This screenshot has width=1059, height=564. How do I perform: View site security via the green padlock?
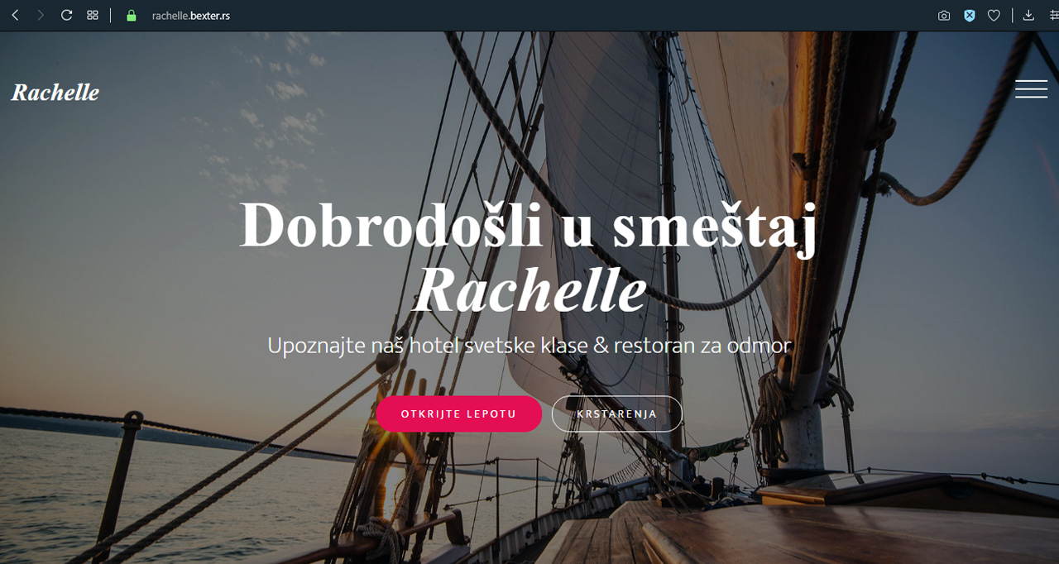click(131, 15)
